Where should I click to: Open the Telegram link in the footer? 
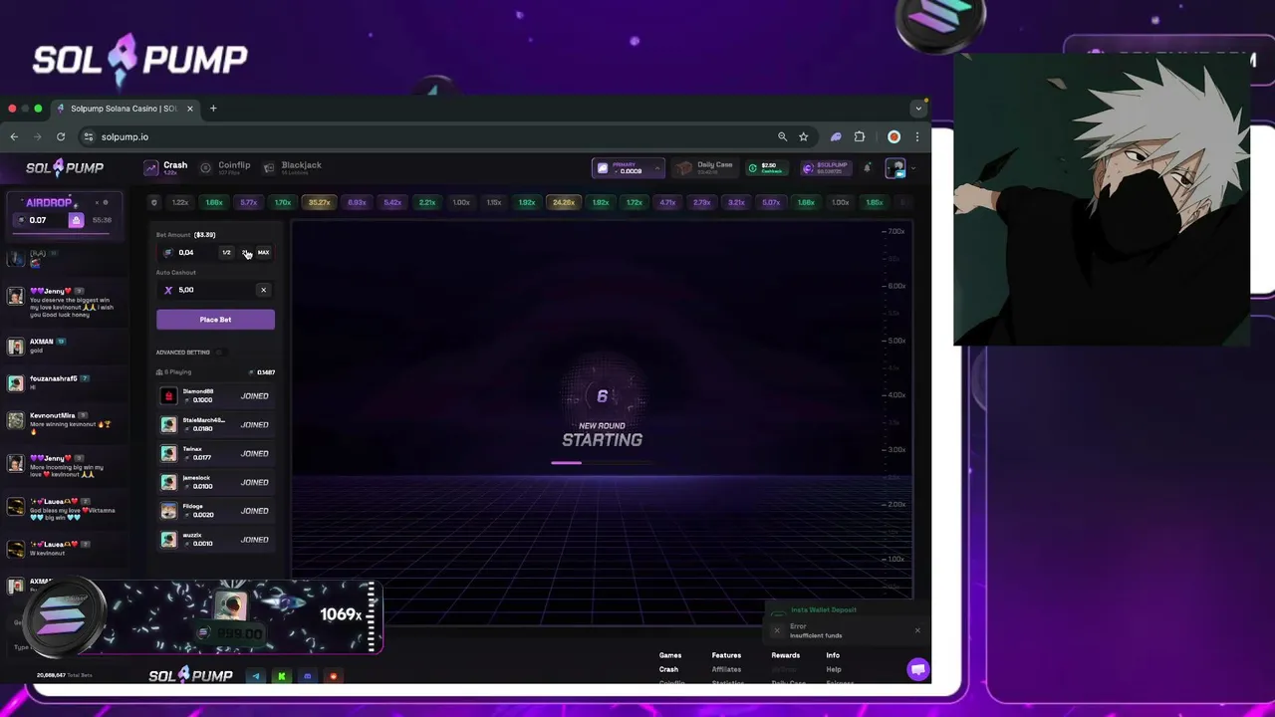pos(256,676)
